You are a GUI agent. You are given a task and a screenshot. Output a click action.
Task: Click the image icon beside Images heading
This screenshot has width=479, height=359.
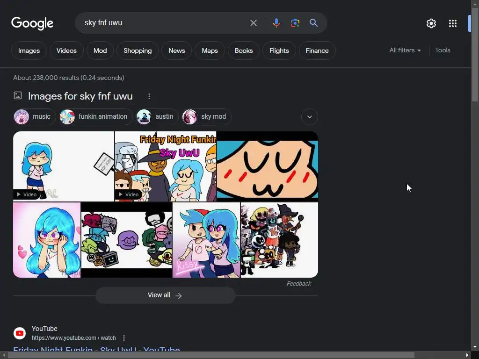pos(18,95)
